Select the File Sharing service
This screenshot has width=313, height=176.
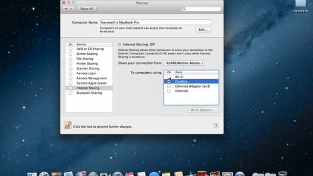coord(89,59)
